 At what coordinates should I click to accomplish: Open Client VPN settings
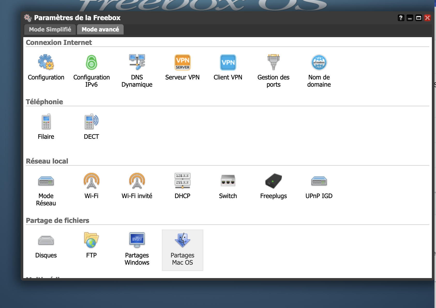point(228,68)
